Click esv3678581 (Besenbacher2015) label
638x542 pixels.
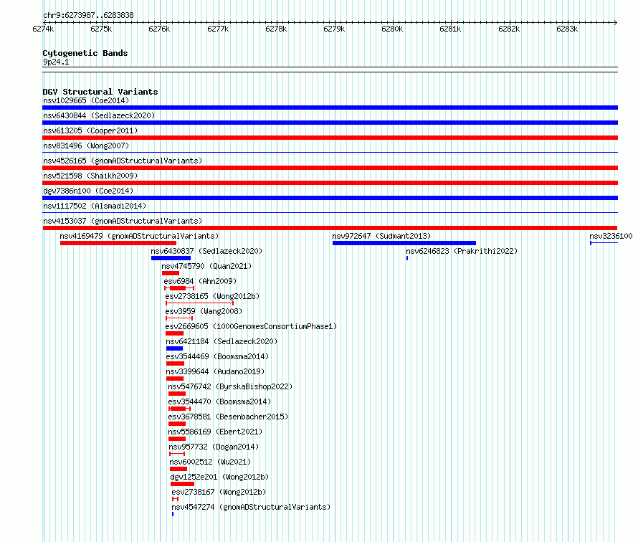click(x=228, y=417)
